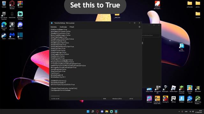Select the cracked folder on desktop

[x=198, y=15]
